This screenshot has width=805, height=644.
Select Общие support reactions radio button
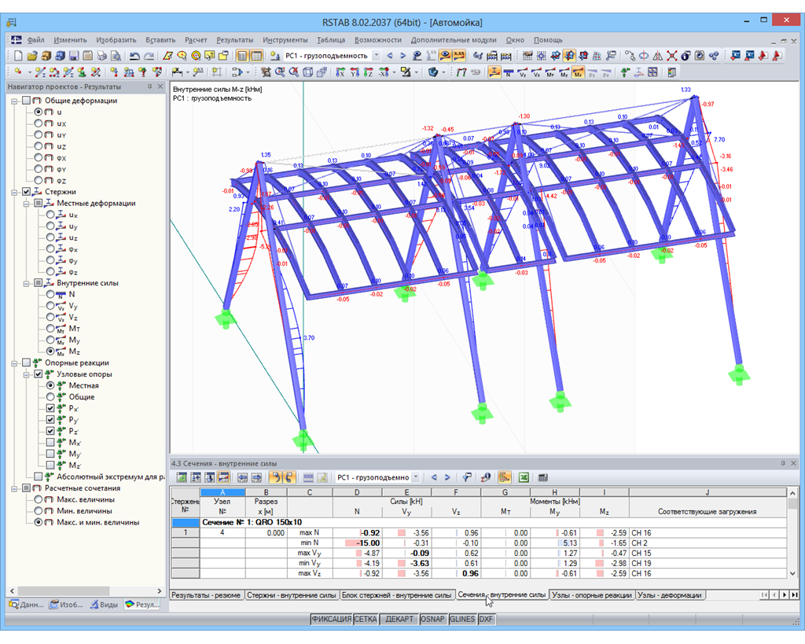tap(50, 397)
